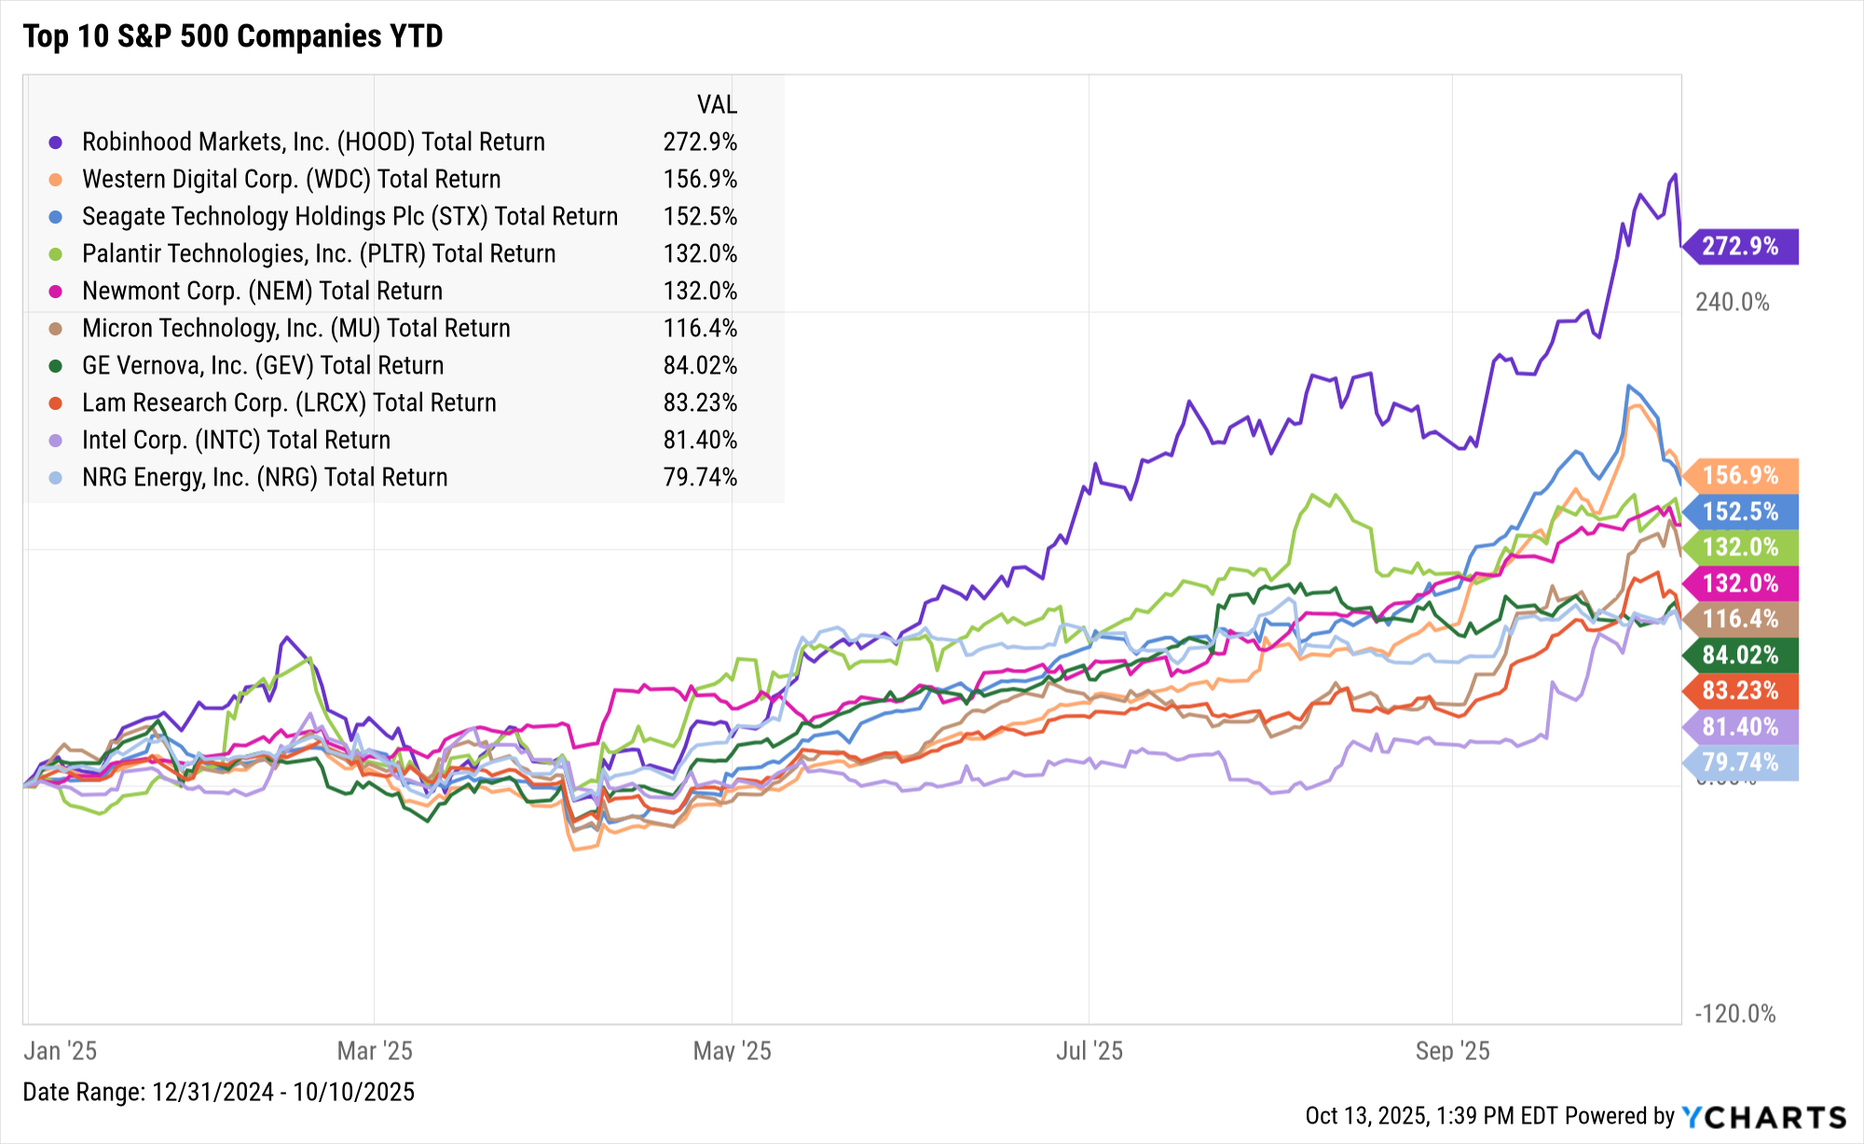Click the 240.0% y-axis label
This screenshot has height=1144, width=1864.
pyautogui.click(x=1732, y=302)
